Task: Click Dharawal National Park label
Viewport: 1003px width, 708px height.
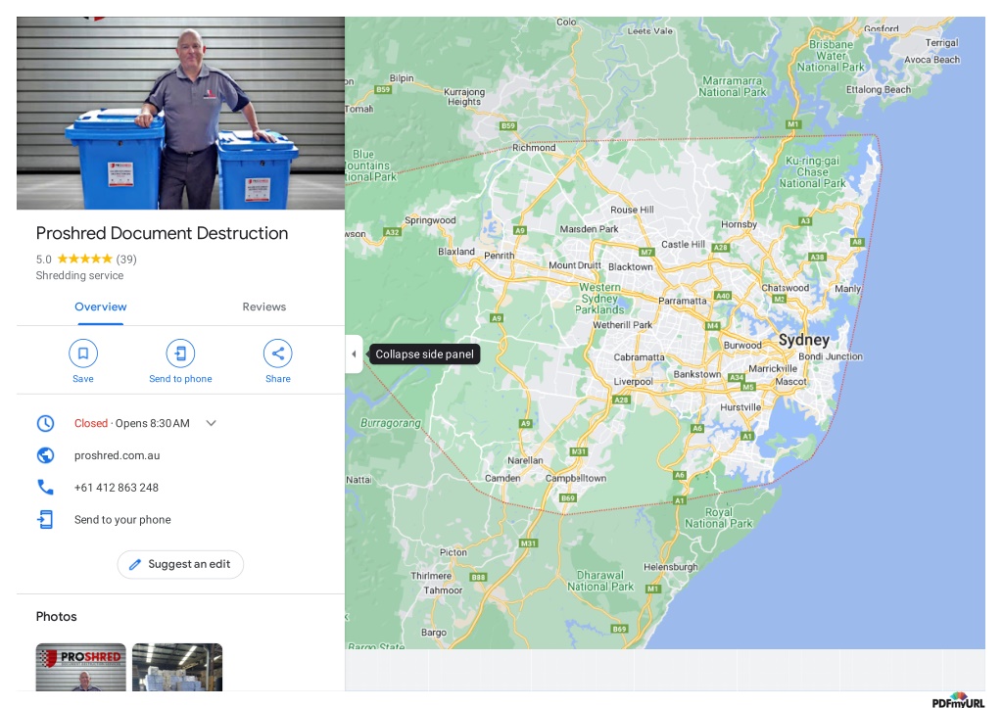Action: point(600,581)
